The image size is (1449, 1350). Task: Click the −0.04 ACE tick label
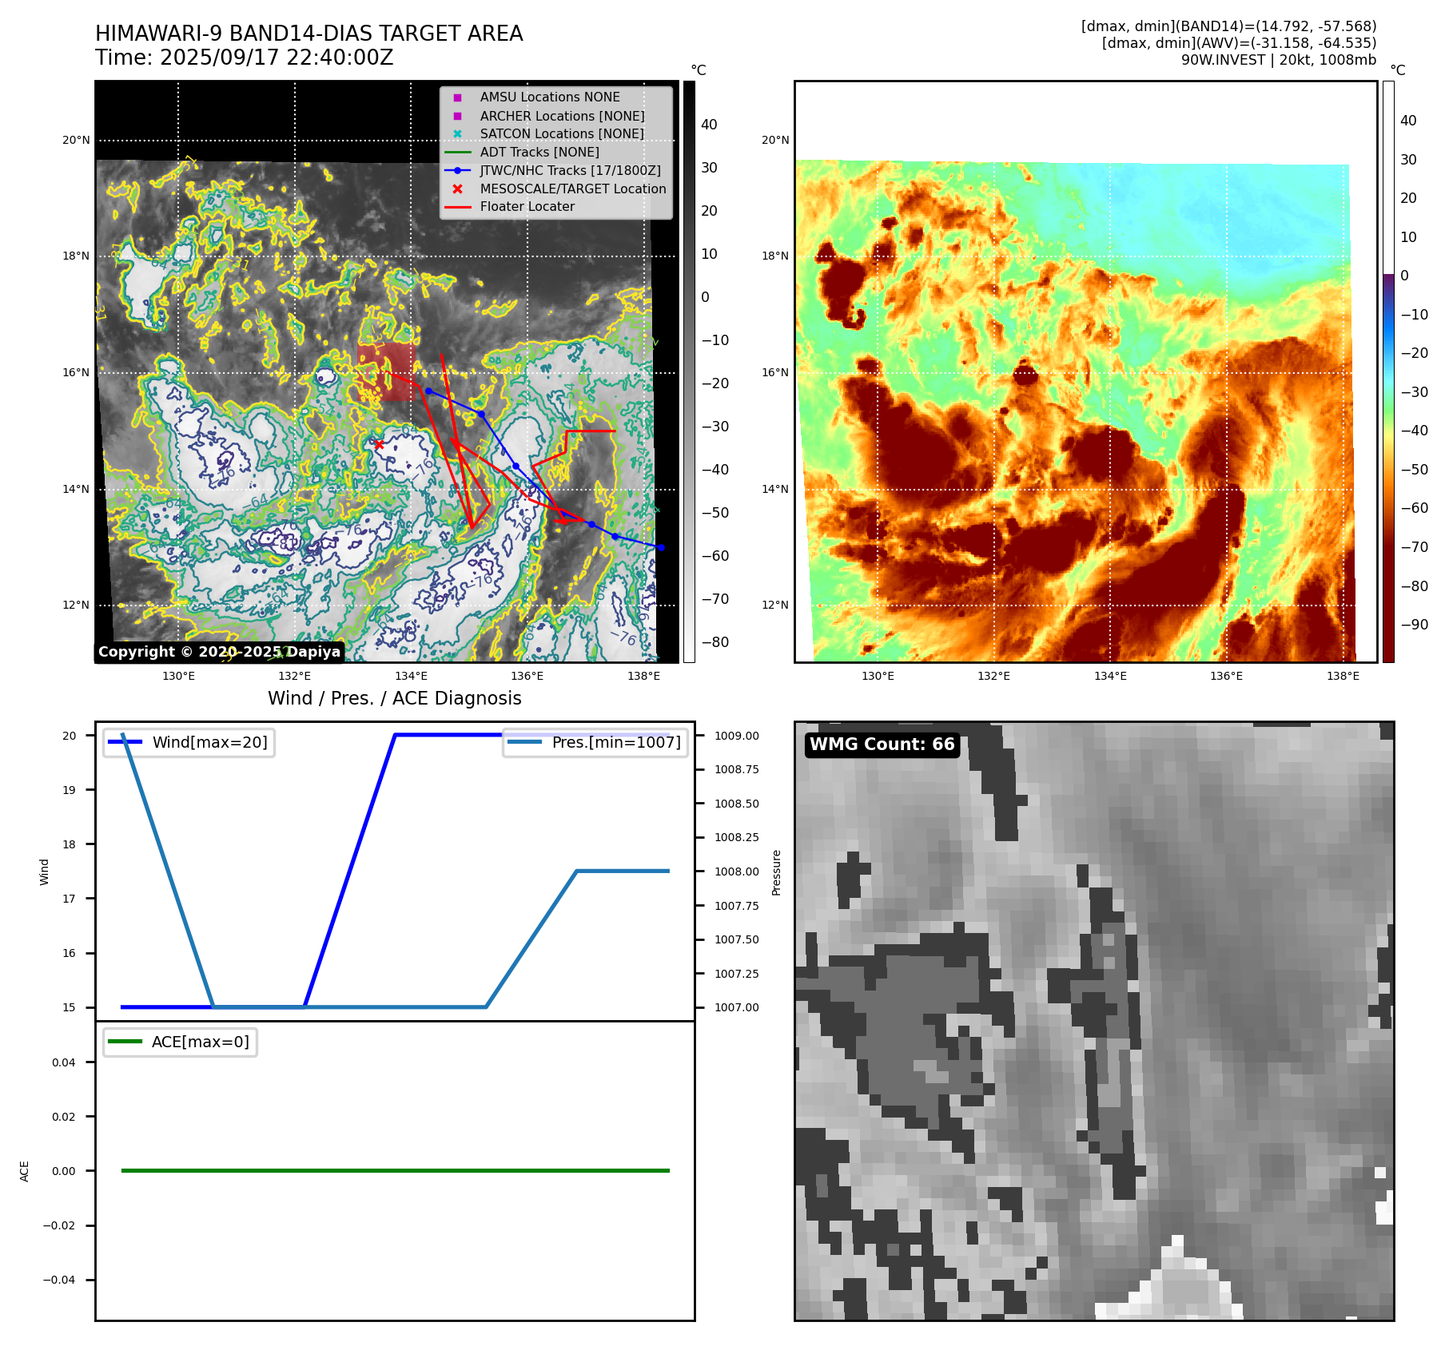[59, 1280]
